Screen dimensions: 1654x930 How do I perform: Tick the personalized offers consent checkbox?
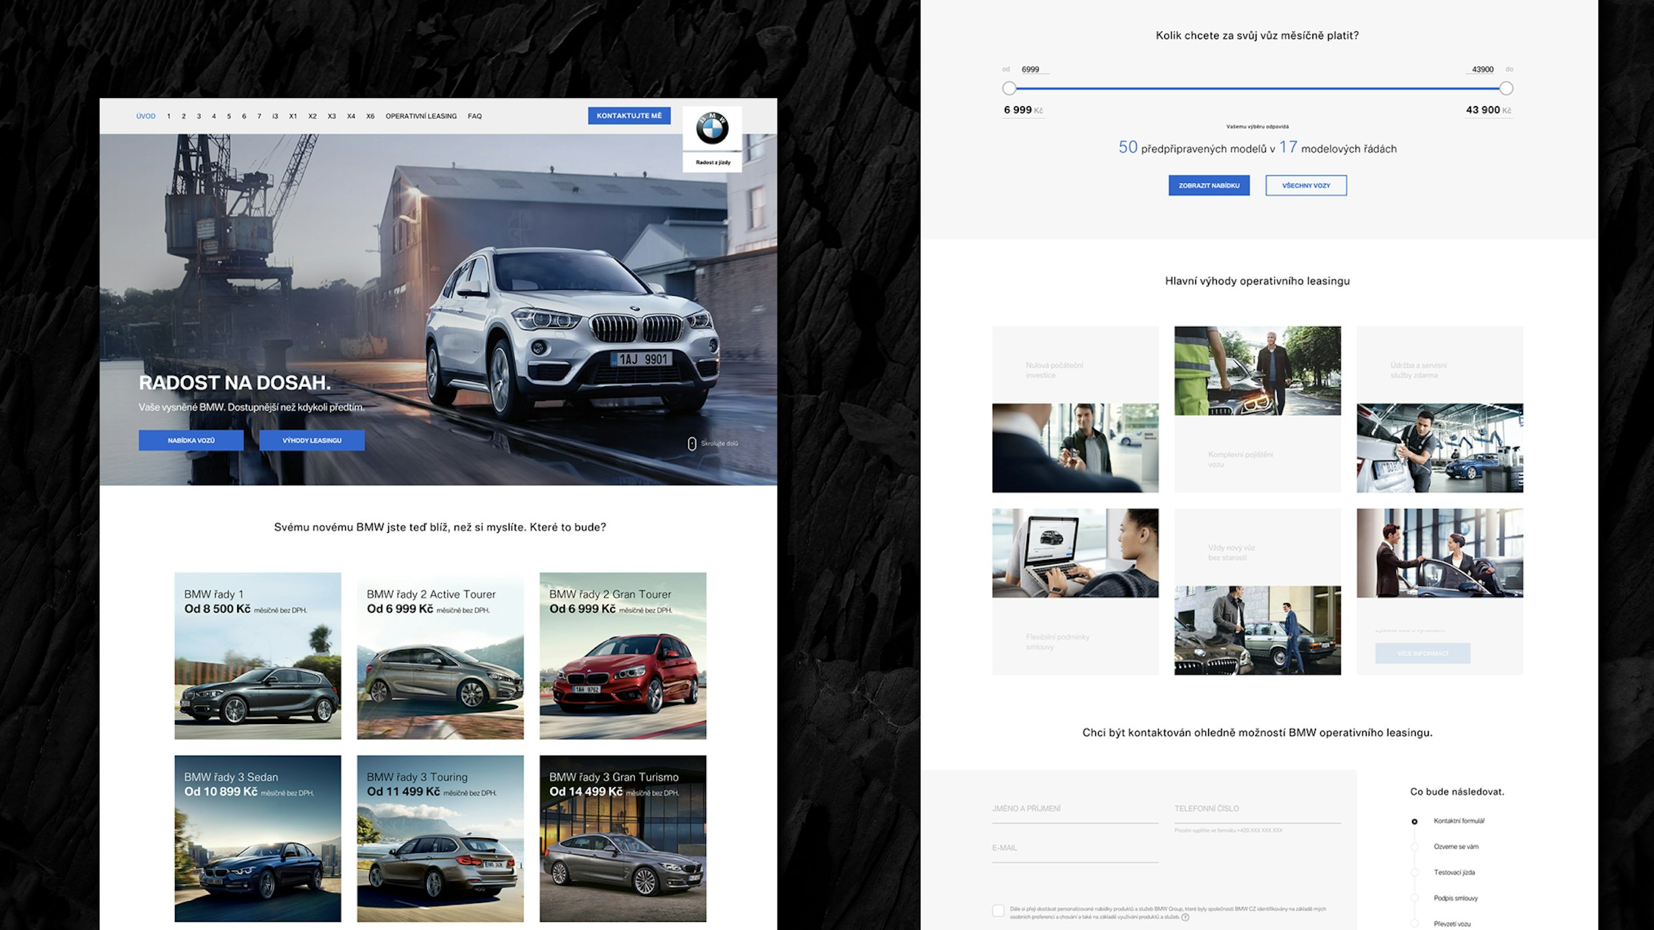pyautogui.click(x=998, y=910)
